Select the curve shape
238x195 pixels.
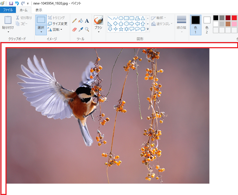click(x=115, y=18)
